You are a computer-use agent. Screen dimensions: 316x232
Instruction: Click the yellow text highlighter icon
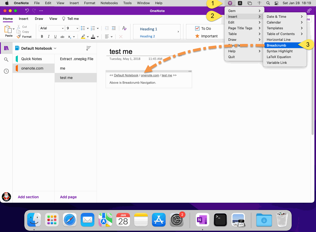83,36
